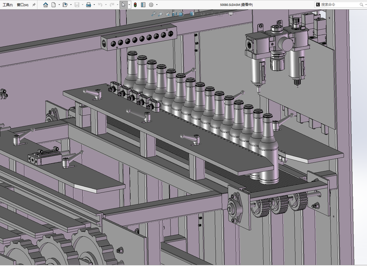Expand the Undo history dropdown
Viewport: 367px width, 266px height.
(x=106, y=4)
